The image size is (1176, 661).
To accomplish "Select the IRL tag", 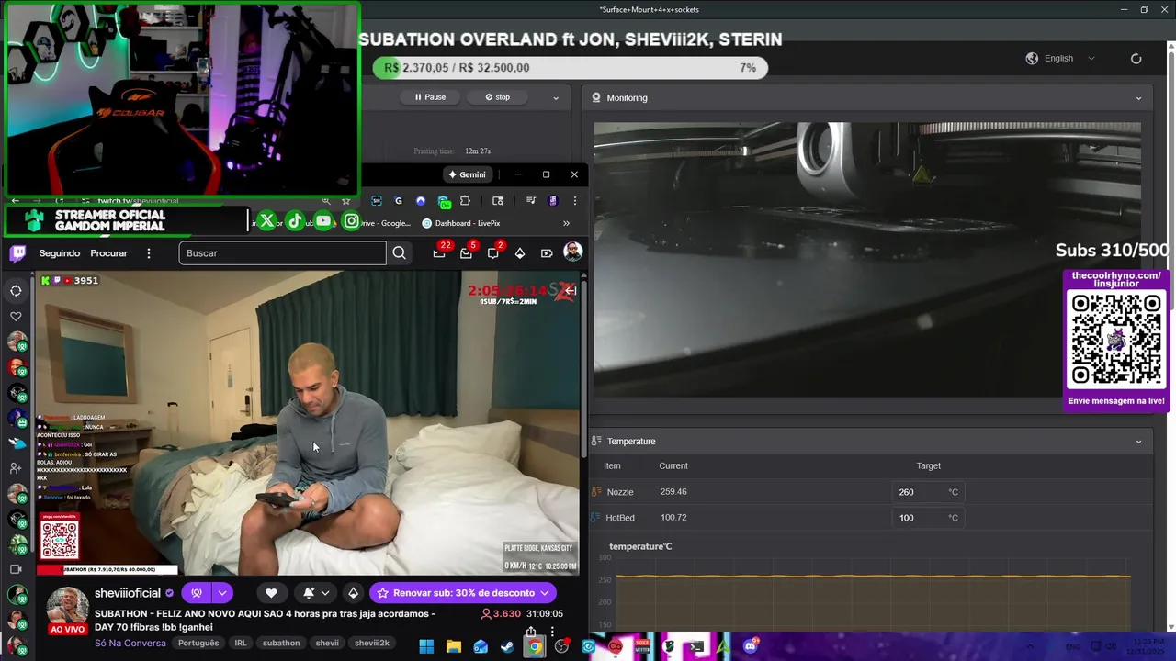I will [x=241, y=643].
